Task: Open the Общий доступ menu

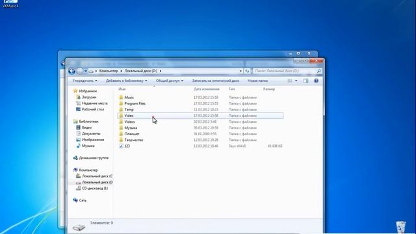Action: 169,81
